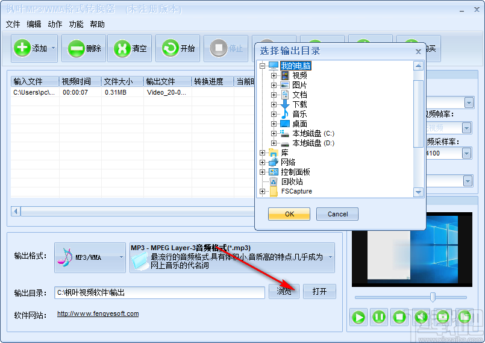Click the 文件大小 column header

(x=122, y=81)
